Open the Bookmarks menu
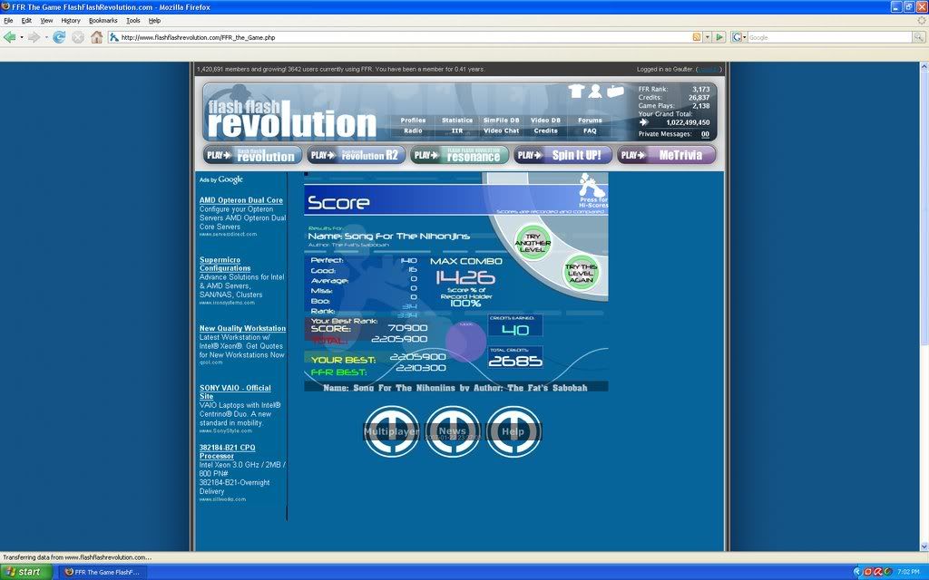The image size is (929, 580). (x=103, y=20)
